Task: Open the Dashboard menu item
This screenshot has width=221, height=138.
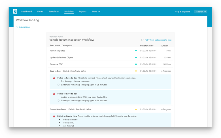Action: [27, 12]
